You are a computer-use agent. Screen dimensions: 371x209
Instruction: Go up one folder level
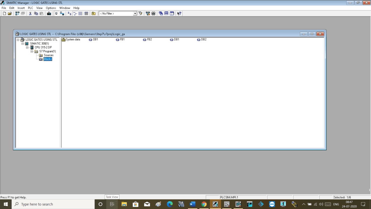coord(93,13)
